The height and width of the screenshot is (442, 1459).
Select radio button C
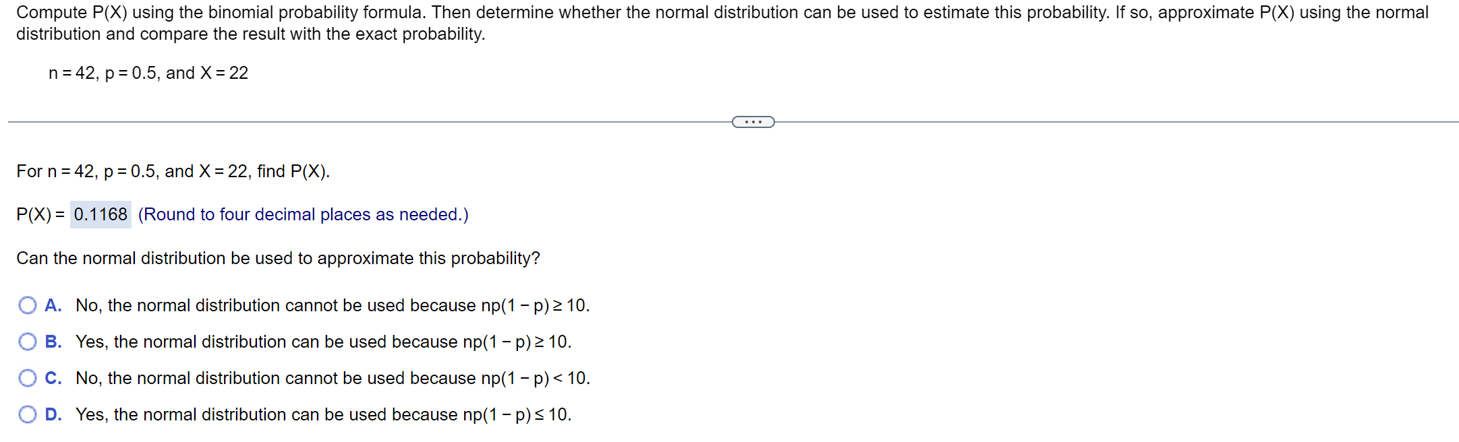point(27,378)
